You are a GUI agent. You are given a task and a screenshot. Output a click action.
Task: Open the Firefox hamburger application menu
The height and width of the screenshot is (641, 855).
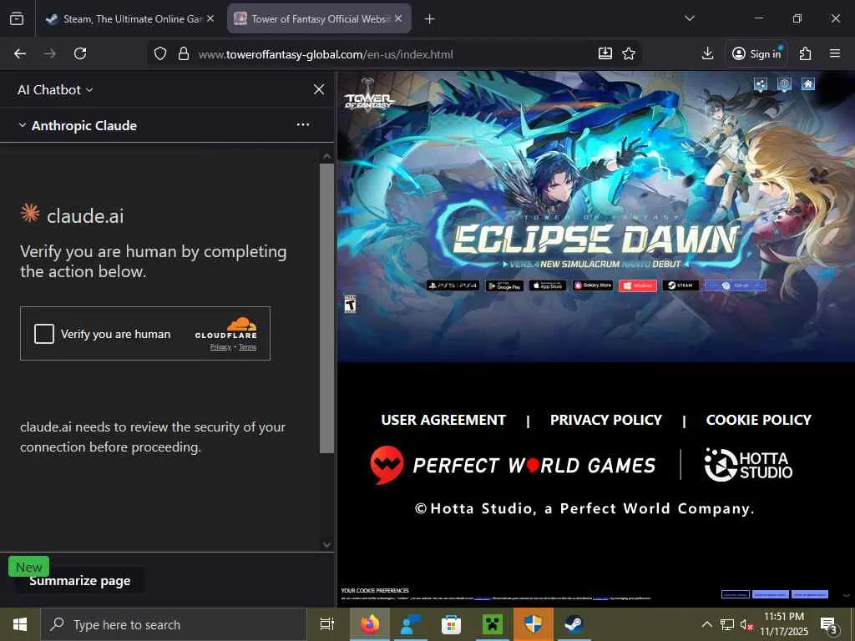(835, 53)
